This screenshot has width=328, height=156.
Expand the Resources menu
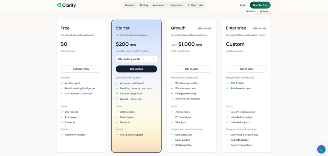click(160, 5)
